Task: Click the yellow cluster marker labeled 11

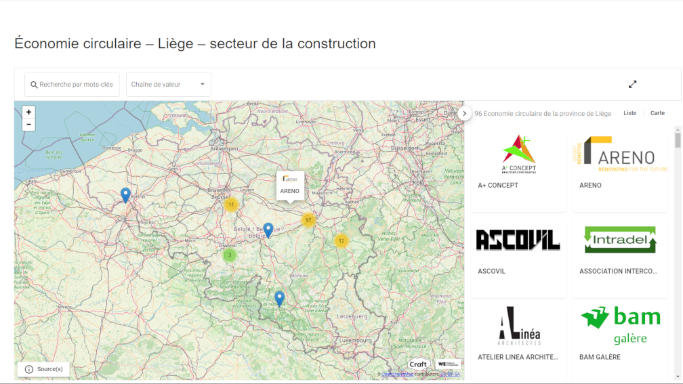Action: pyautogui.click(x=231, y=205)
